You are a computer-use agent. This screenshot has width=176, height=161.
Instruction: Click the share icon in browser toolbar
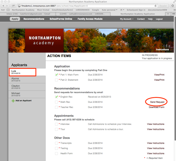click(x=13, y=6)
